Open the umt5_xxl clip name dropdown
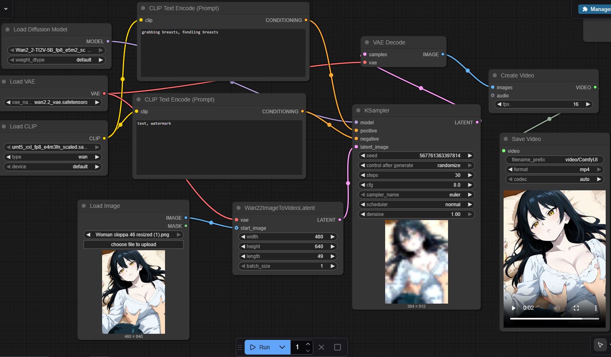611x357 pixels. (x=53, y=147)
